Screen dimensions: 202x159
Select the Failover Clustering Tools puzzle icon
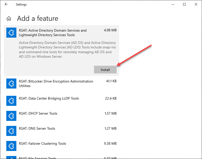point(11,146)
